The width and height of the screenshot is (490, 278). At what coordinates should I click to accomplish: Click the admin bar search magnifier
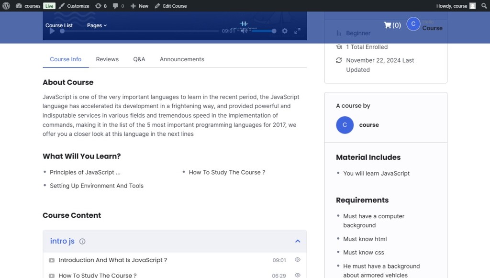484,6
